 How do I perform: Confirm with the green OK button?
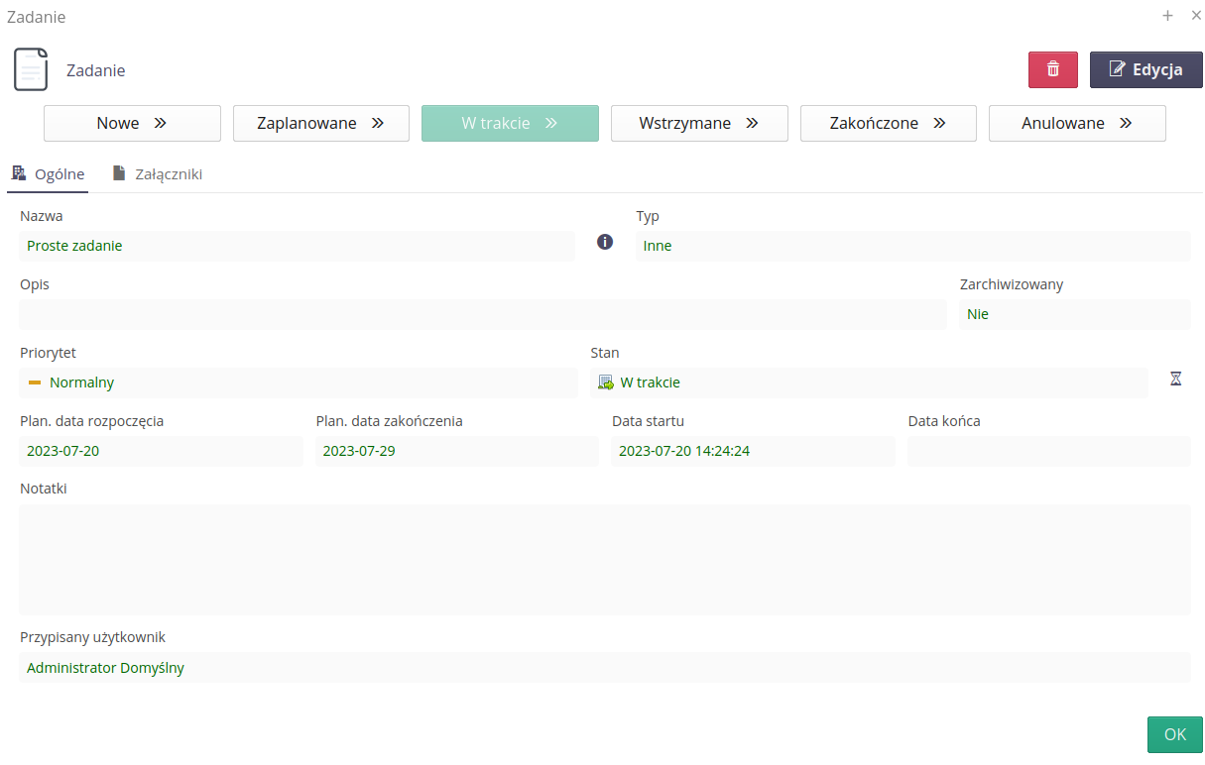(x=1174, y=734)
